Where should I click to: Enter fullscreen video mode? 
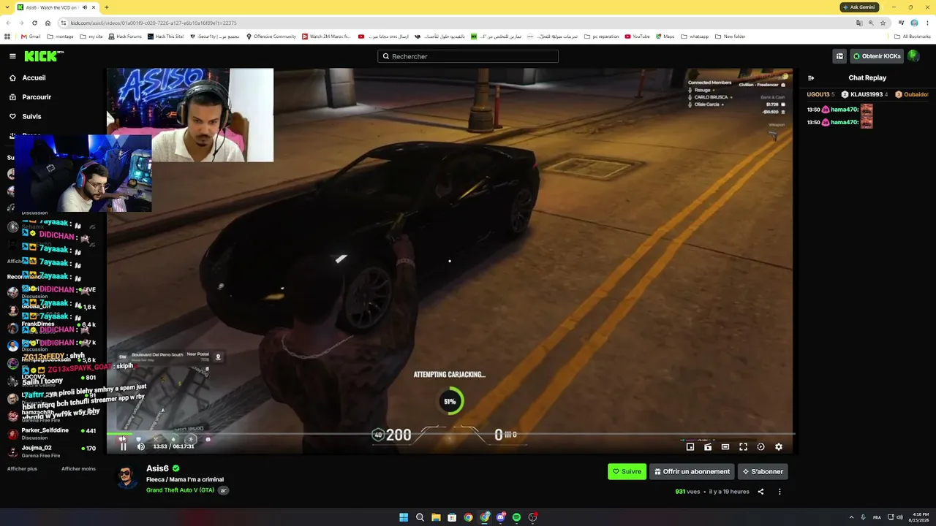point(743,446)
